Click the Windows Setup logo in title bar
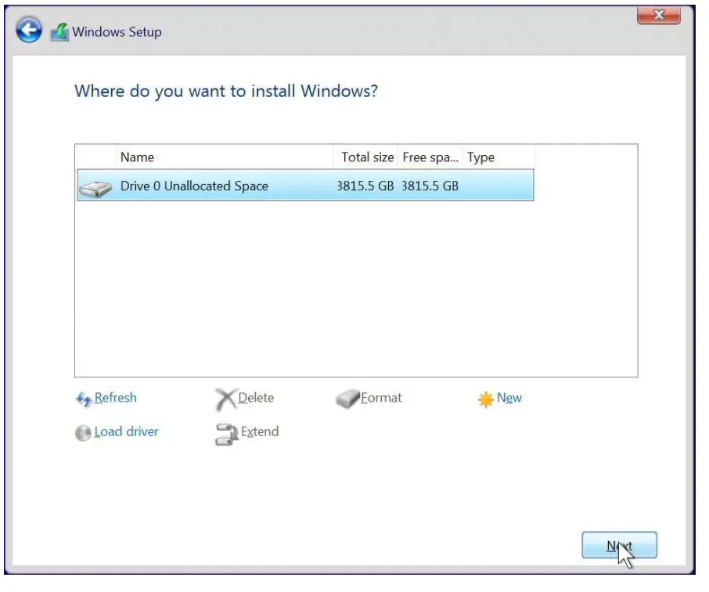This screenshot has width=709, height=592. click(60, 31)
